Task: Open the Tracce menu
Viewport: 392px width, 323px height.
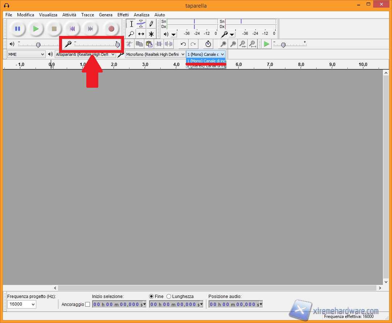Action: pos(87,15)
